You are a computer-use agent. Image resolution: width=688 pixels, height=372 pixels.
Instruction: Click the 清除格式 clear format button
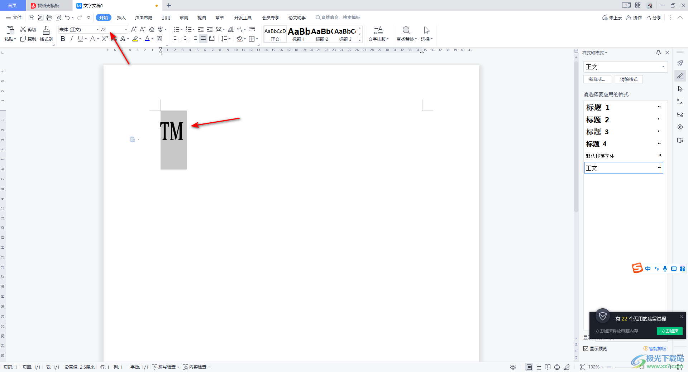click(629, 79)
